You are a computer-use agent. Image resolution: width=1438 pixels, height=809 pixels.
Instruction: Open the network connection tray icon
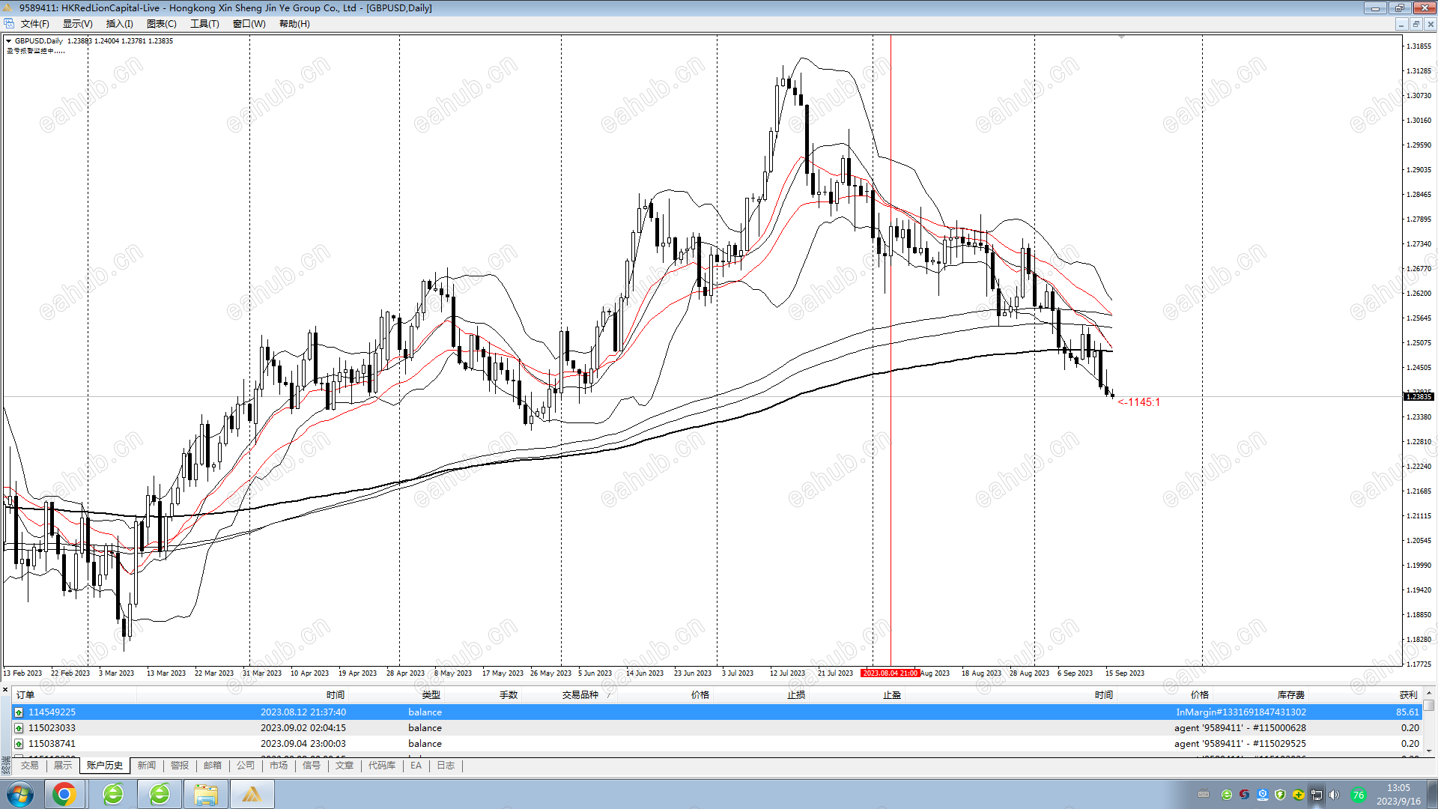click(x=1316, y=795)
